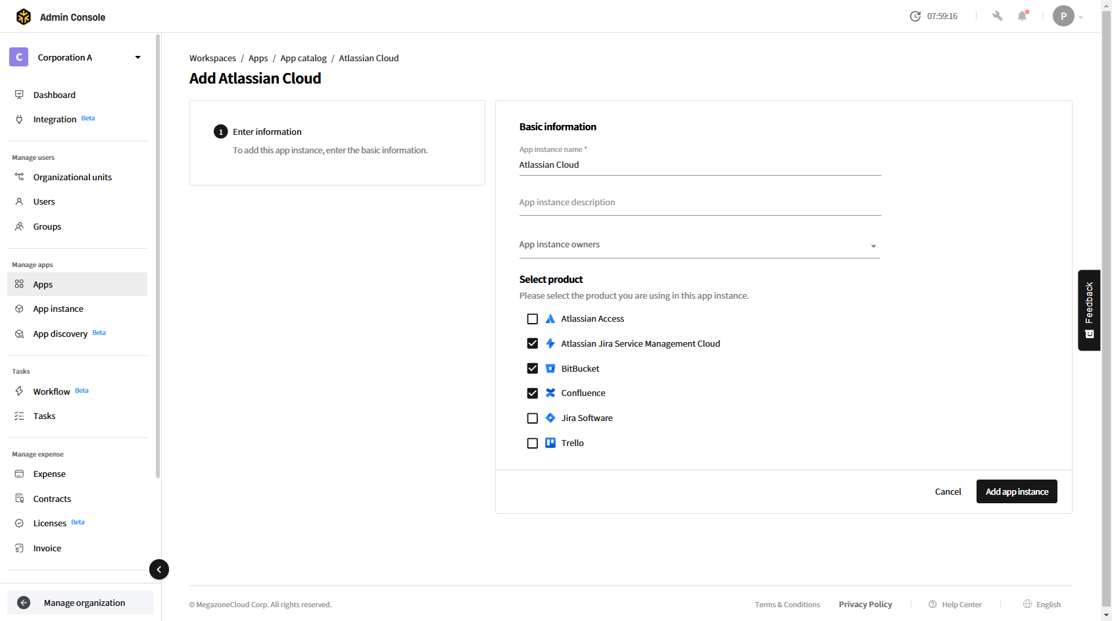This screenshot has width=1112, height=621.
Task: Click the sidebar vertical scrollbar
Action: click(158, 257)
